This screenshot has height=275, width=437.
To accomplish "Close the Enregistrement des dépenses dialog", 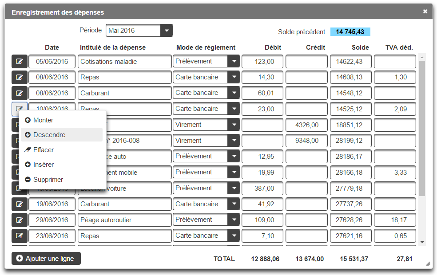I will [425, 12].
